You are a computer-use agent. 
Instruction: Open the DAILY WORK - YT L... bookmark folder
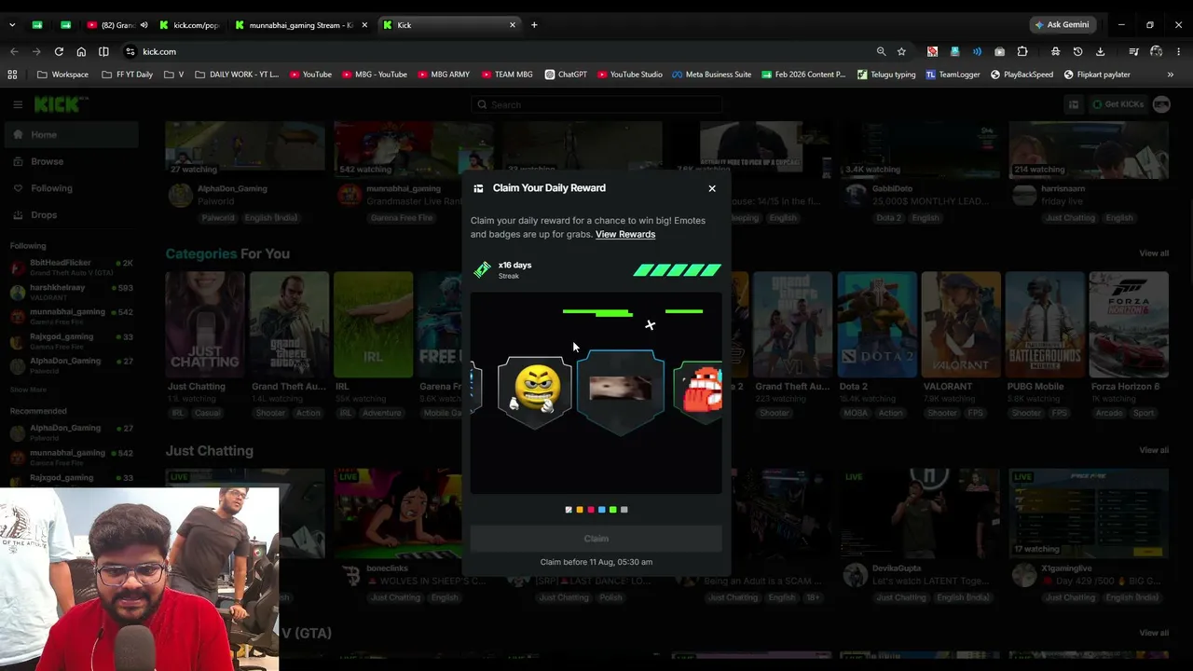click(237, 75)
